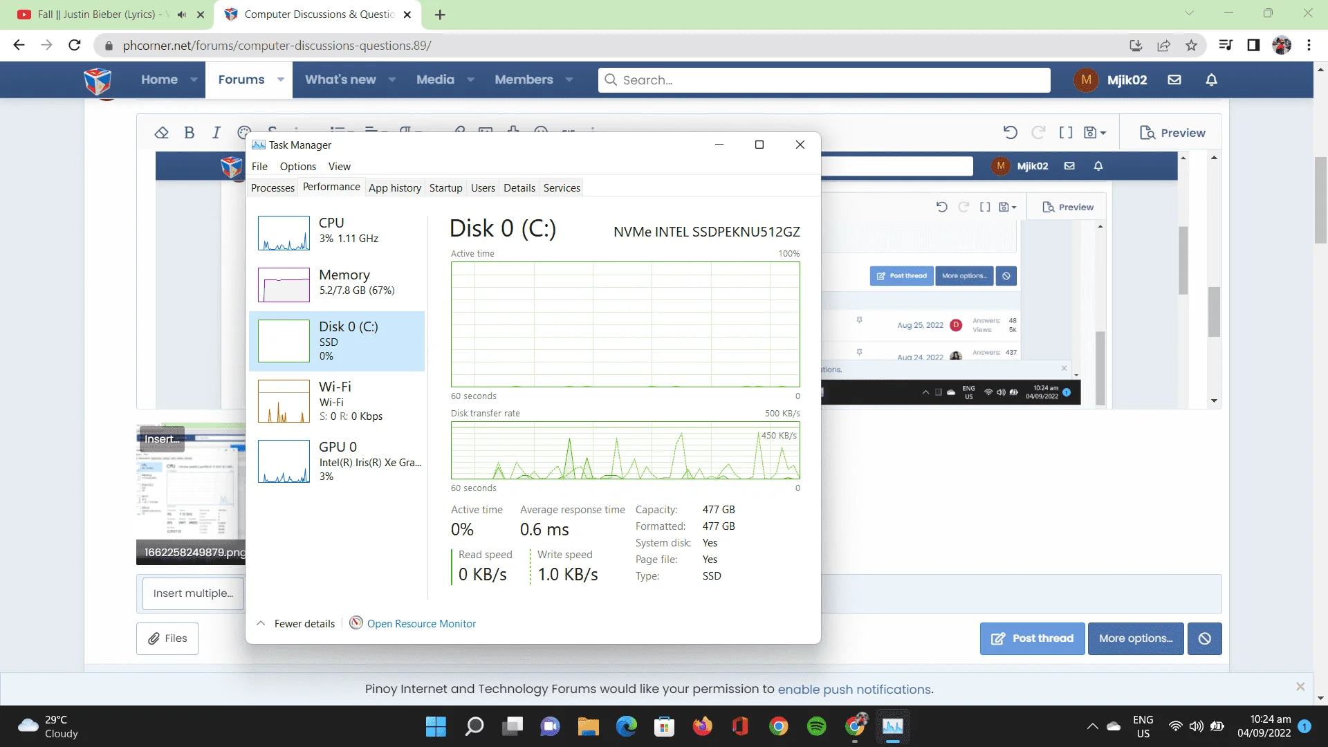The image size is (1328, 747).
Task: Expand the What's new menu arrow
Action: pyautogui.click(x=392, y=80)
